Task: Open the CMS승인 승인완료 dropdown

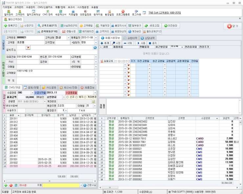Action: (x=64, y=97)
